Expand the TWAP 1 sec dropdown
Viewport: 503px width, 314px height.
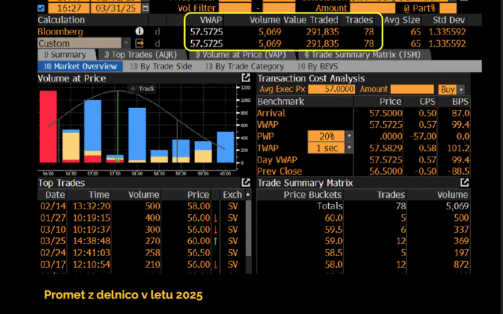[x=349, y=148]
